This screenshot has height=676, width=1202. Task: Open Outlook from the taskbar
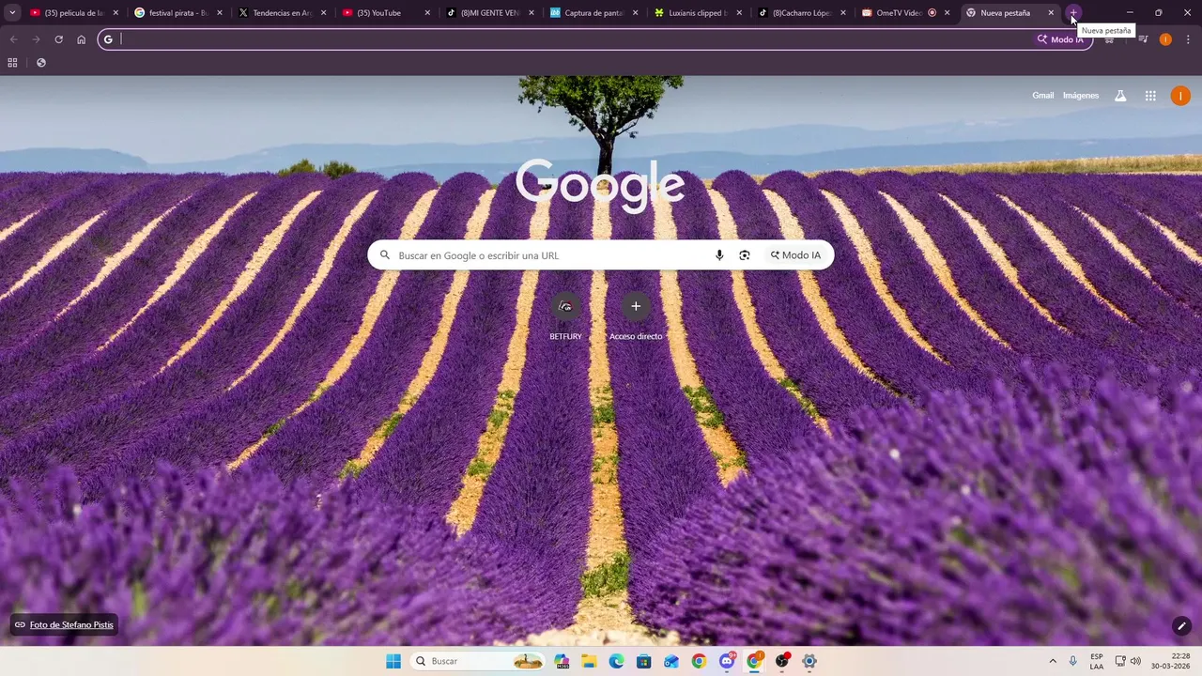[x=670, y=661]
